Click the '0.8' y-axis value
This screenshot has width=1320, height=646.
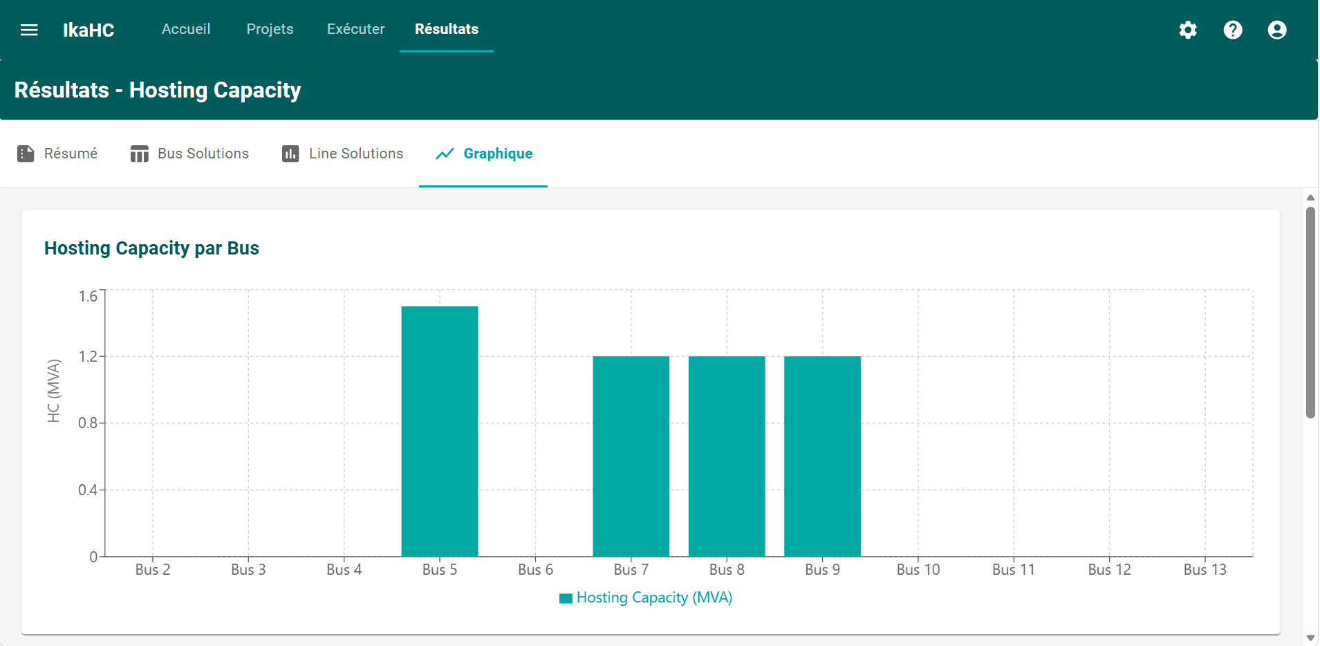tap(88, 423)
